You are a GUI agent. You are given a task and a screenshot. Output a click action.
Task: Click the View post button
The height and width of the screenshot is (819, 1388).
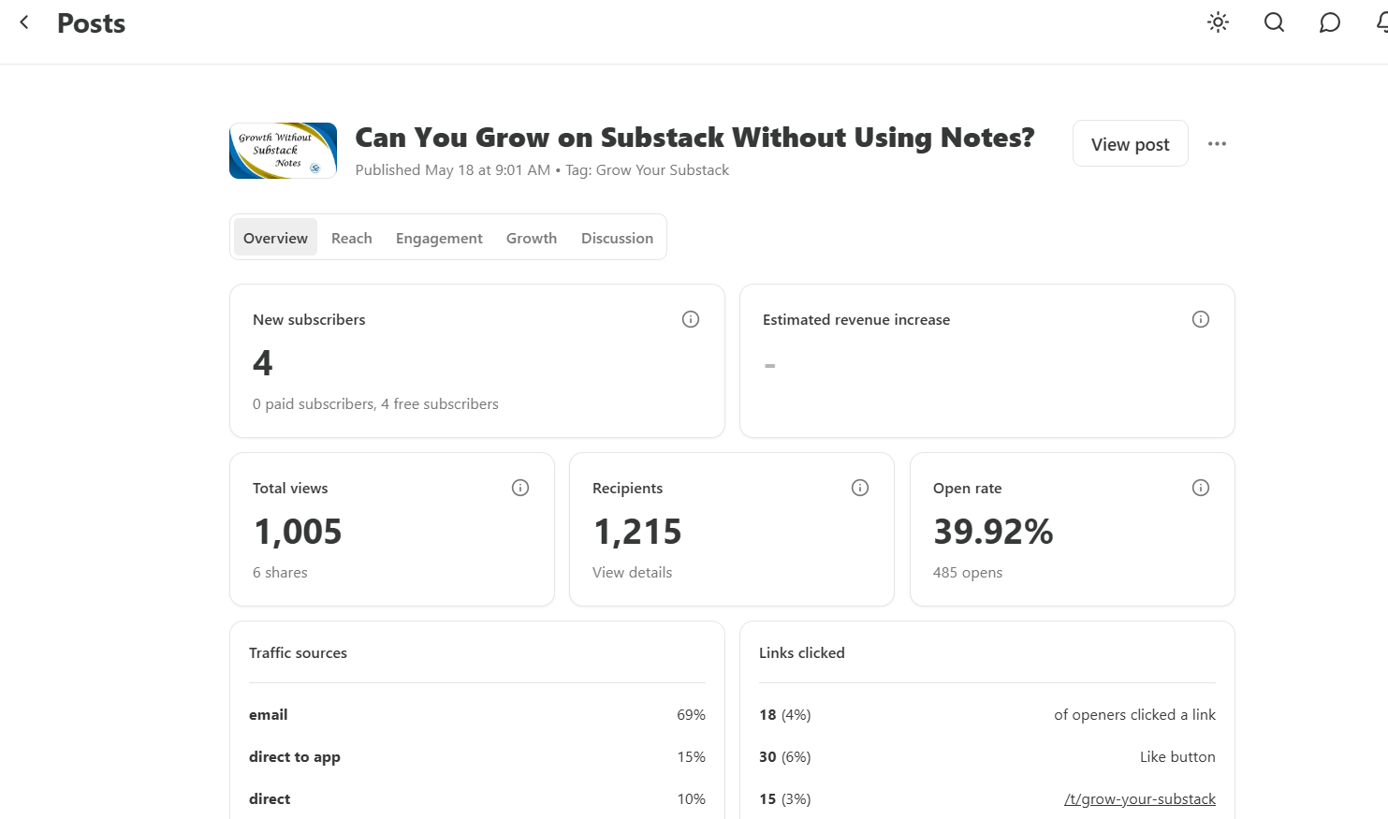(1131, 144)
